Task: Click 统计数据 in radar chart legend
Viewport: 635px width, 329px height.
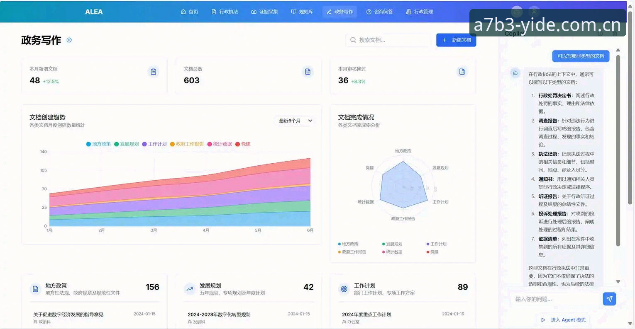Action: pyautogui.click(x=392, y=252)
